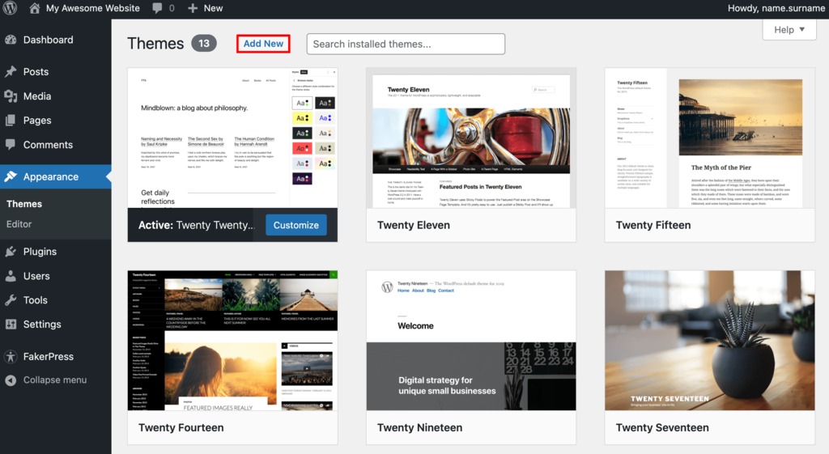Select the Twenty Seventeen theme thumbnail
The image size is (829, 454).
tap(709, 340)
